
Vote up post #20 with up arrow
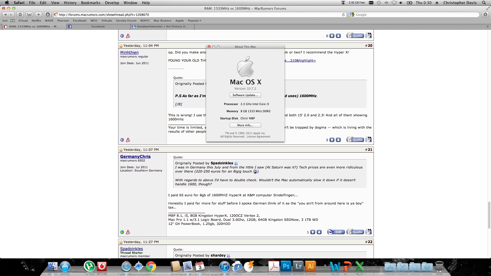click(332, 140)
